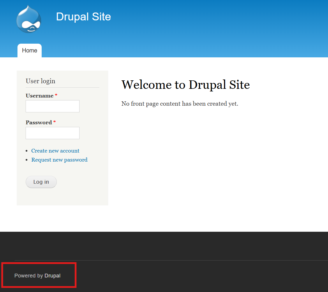
Task: Open the Drupal Site title link
Action: click(x=84, y=17)
